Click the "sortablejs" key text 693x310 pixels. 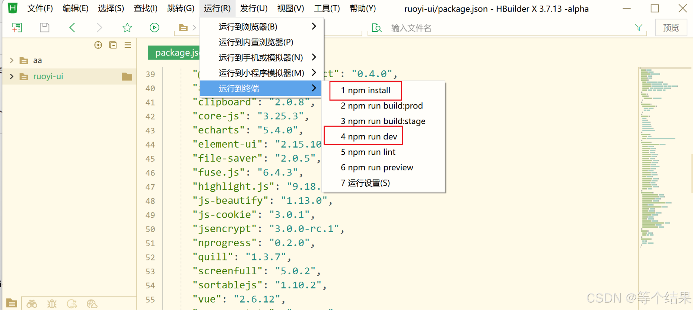[228, 285]
